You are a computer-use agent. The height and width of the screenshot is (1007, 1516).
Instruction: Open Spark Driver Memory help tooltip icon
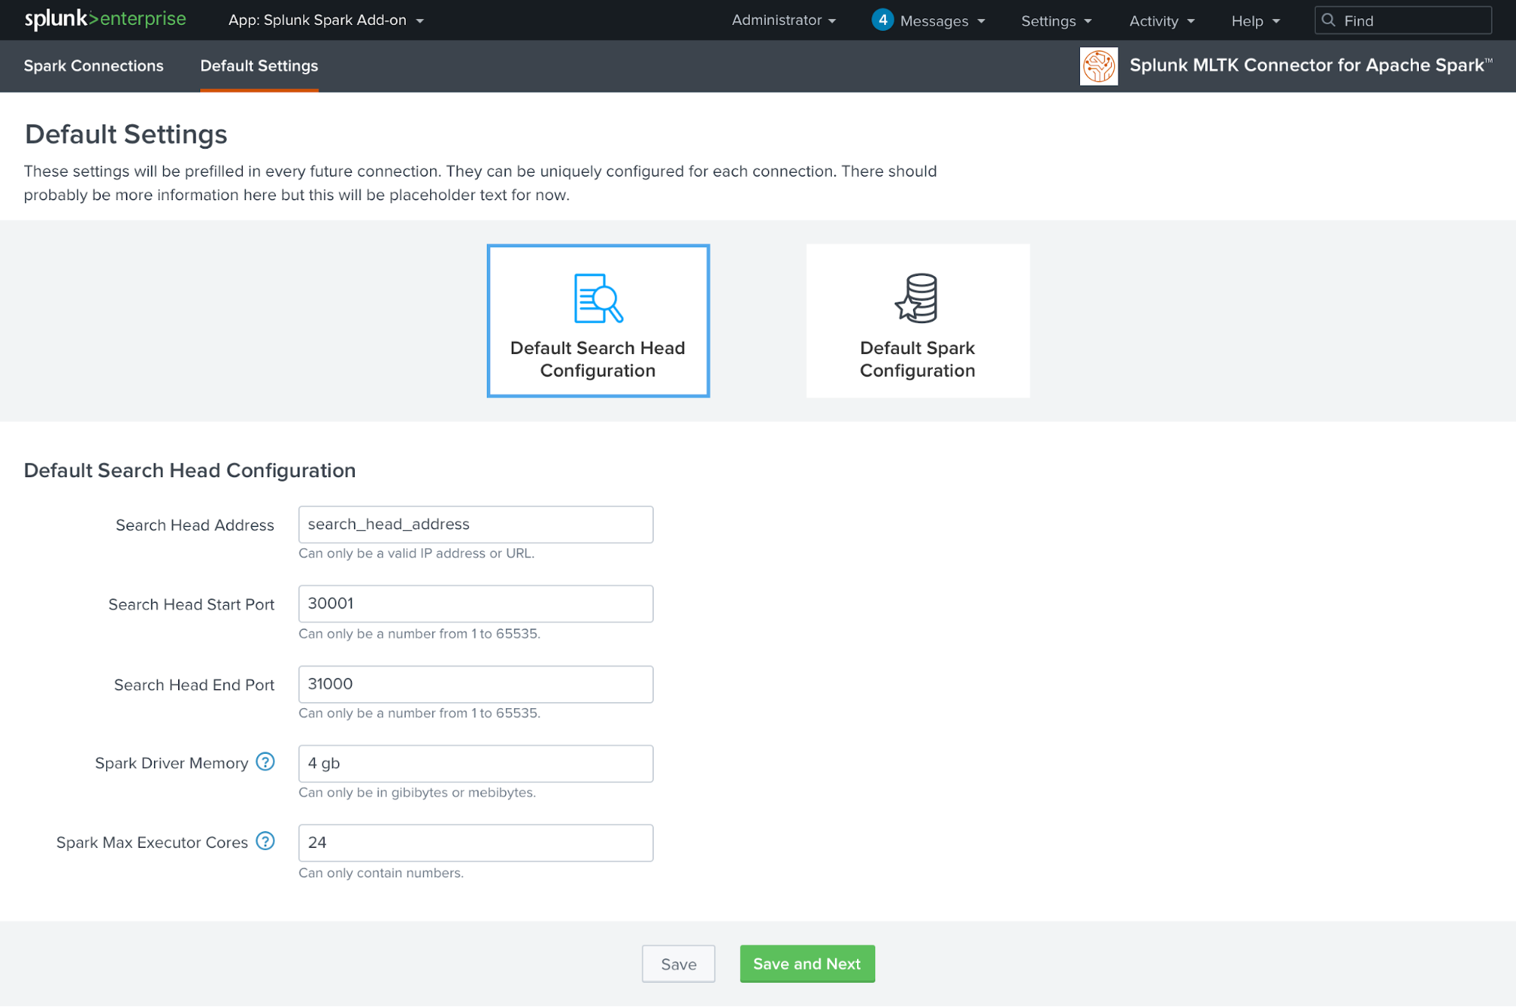tap(265, 762)
